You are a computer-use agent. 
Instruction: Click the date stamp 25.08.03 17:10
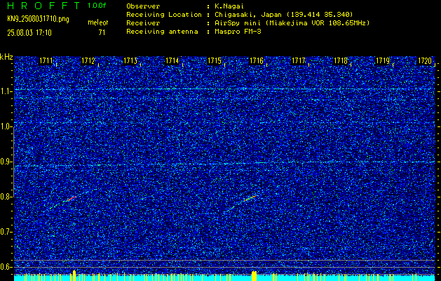pos(29,33)
